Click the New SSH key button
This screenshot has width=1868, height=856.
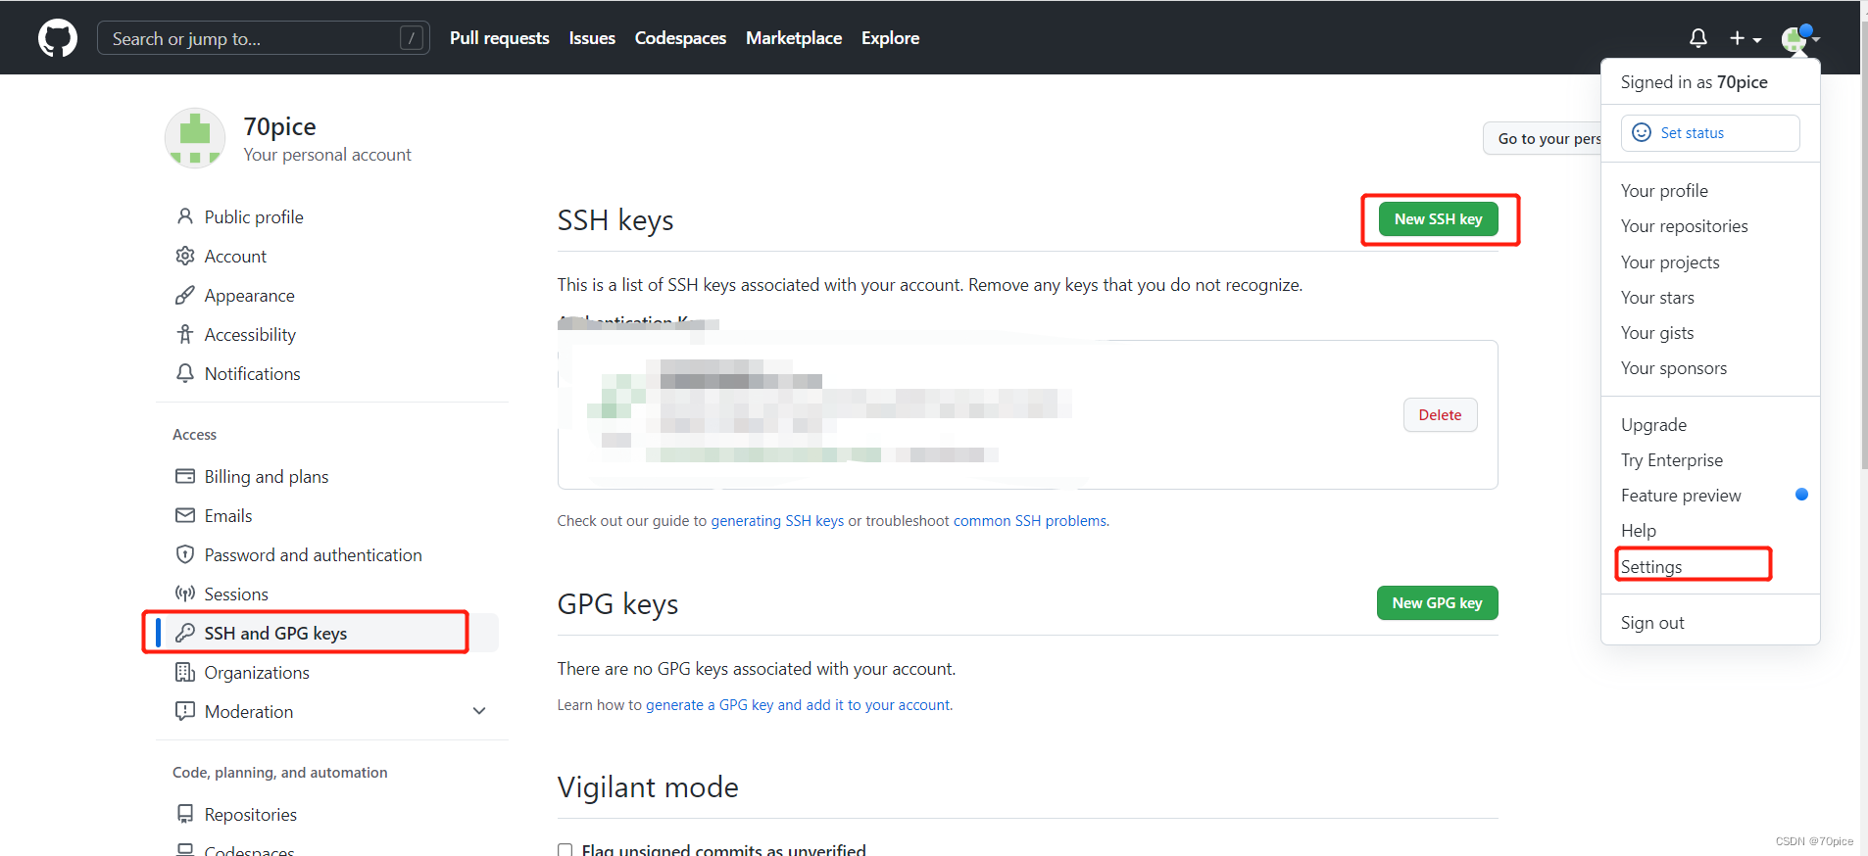[1438, 219]
